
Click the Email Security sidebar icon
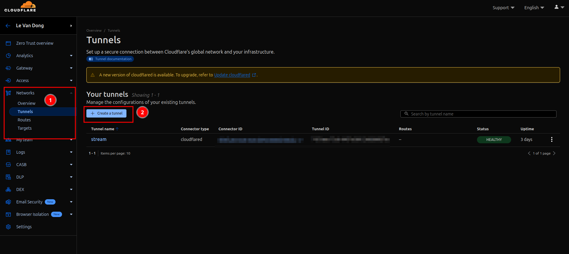[x=8, y=202]
